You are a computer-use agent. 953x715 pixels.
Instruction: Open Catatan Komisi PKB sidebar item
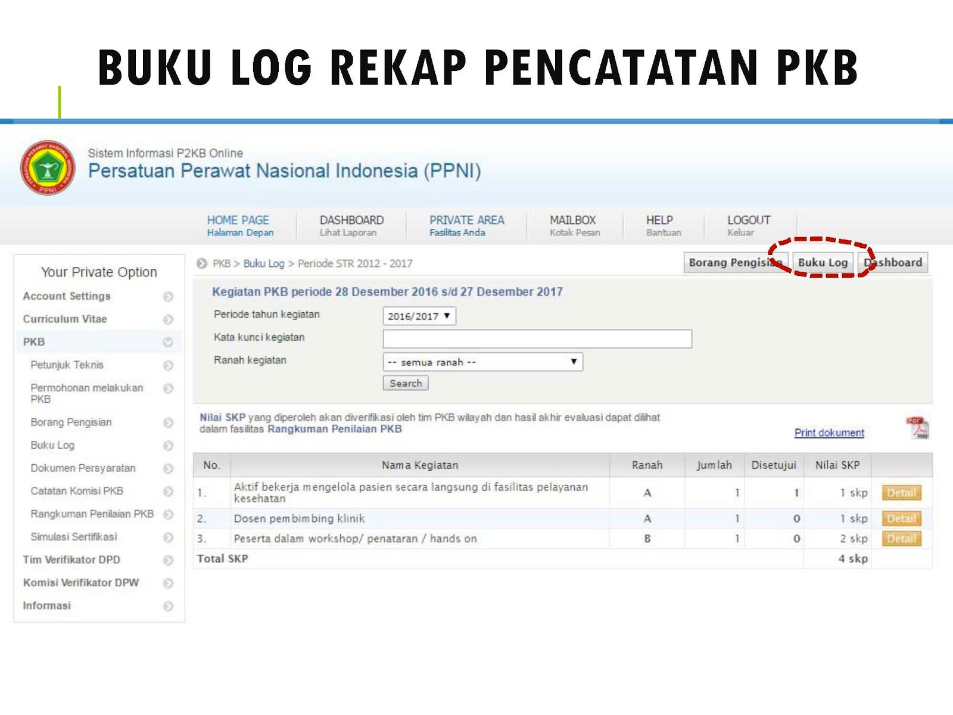[x=77, y=491]
